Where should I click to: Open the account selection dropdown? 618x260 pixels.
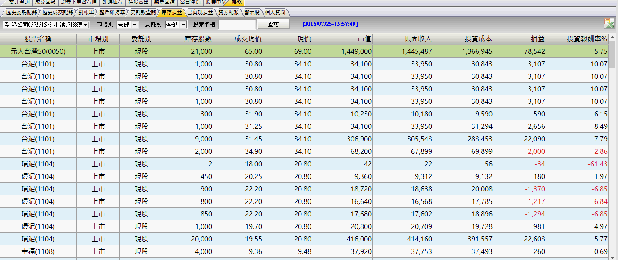[85, 25]
